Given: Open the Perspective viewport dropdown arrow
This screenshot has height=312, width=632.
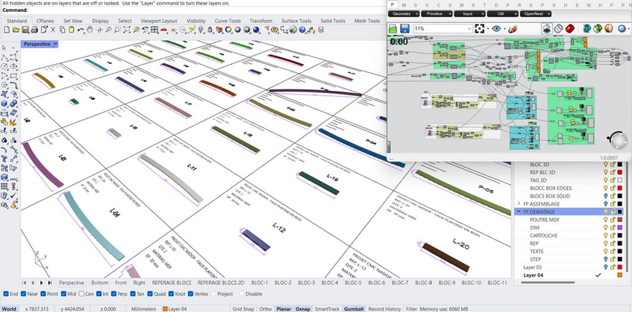Looking at the screenshot, I should pyautogui.click(x=56, y=44).
